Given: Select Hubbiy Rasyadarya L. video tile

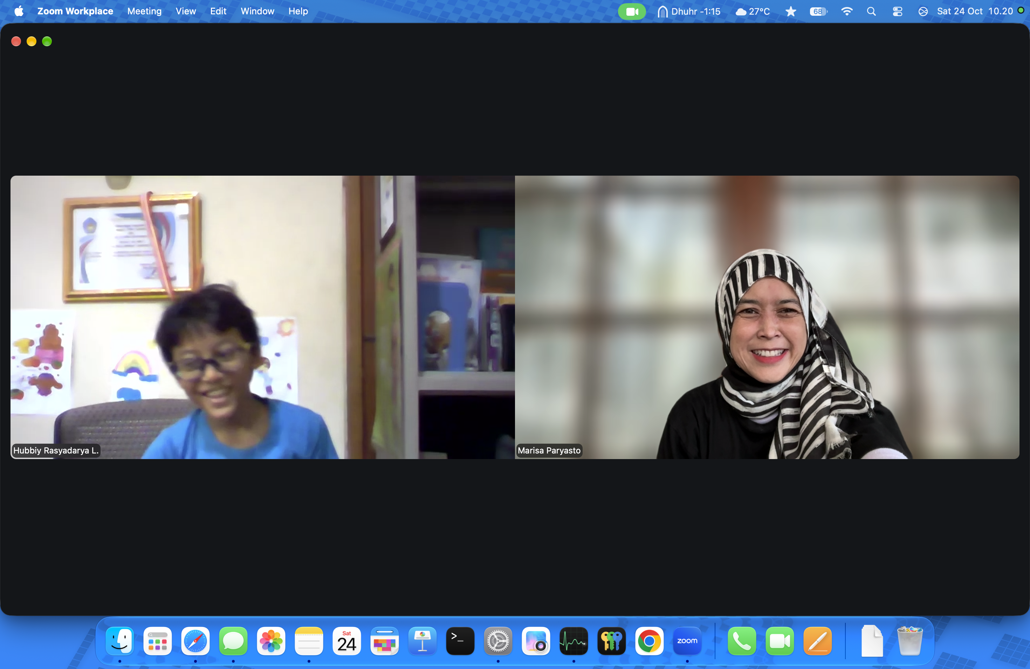Looking at the screenshot, I should pyautogui.click(x=263, y=317).
